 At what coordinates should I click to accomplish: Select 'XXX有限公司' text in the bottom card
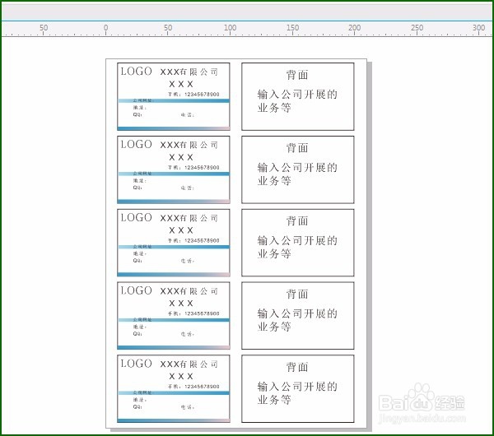pyautogui.click(x=189, y=364)
